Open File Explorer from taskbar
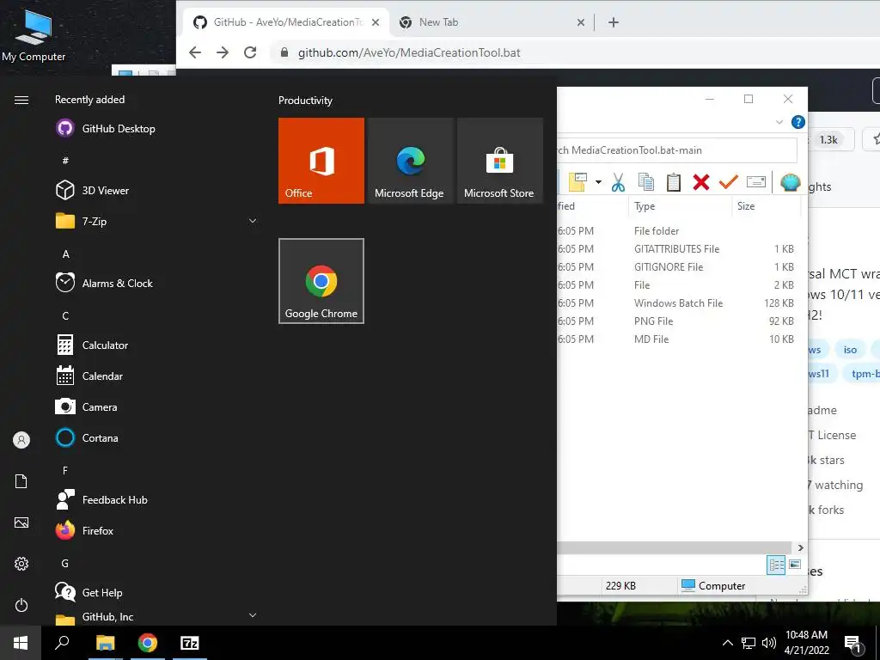Screen dimensions: 880x660 click(x=105, y=643)
